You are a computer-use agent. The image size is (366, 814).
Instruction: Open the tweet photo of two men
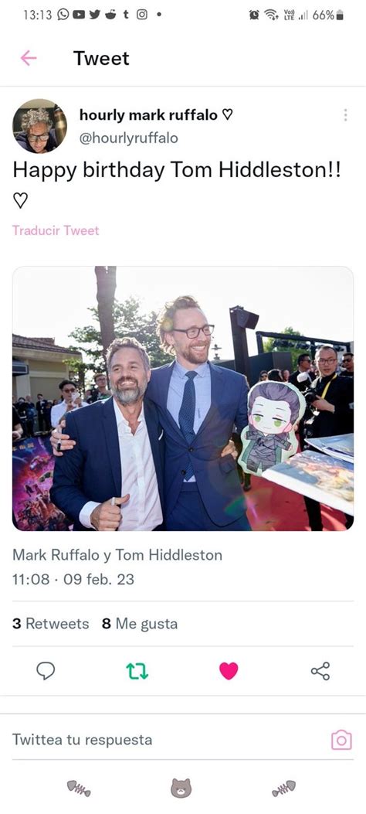pyautogui.click(x=183, y=399)
